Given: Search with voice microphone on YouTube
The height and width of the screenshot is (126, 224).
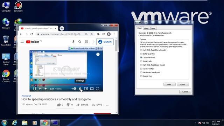Looking at the screenshot, I should pos(73,42).
